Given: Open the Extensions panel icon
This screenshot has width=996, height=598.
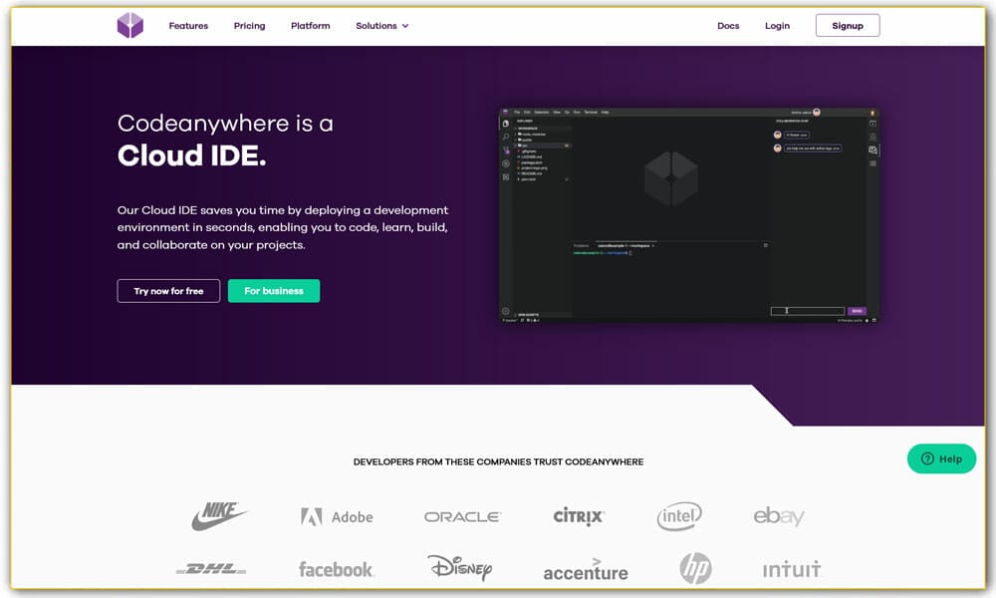Looking at the screenshot, I should [x=505, y=175].
